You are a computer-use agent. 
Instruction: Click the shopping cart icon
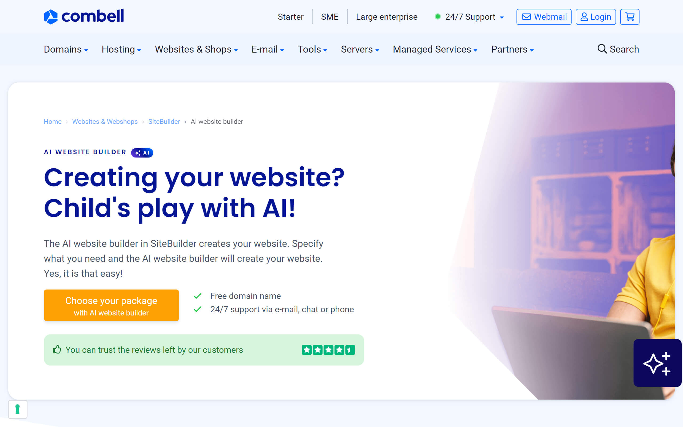[630, 17]
